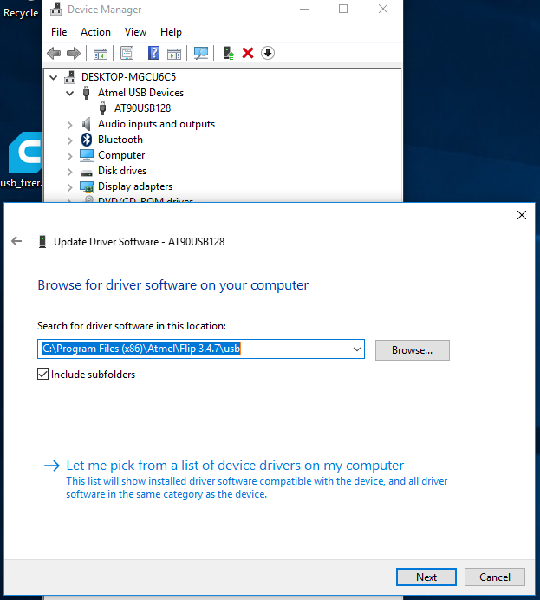The width and height of the screenshot is (540, 600).
Task: Close the Update Driver Software dialog
Action: pos(522,215)
